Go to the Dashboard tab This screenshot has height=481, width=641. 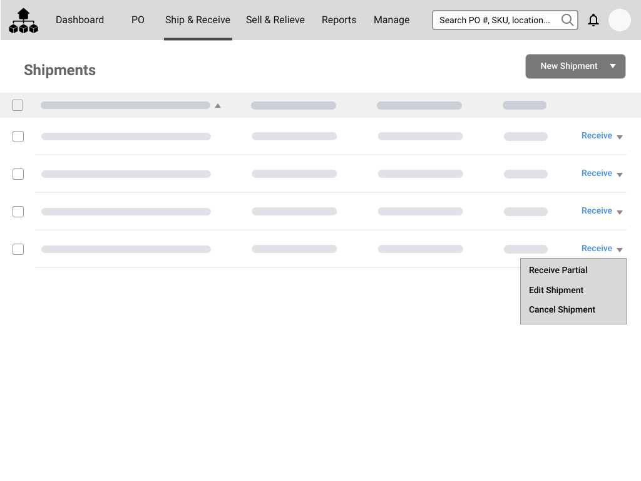point(79,20)
